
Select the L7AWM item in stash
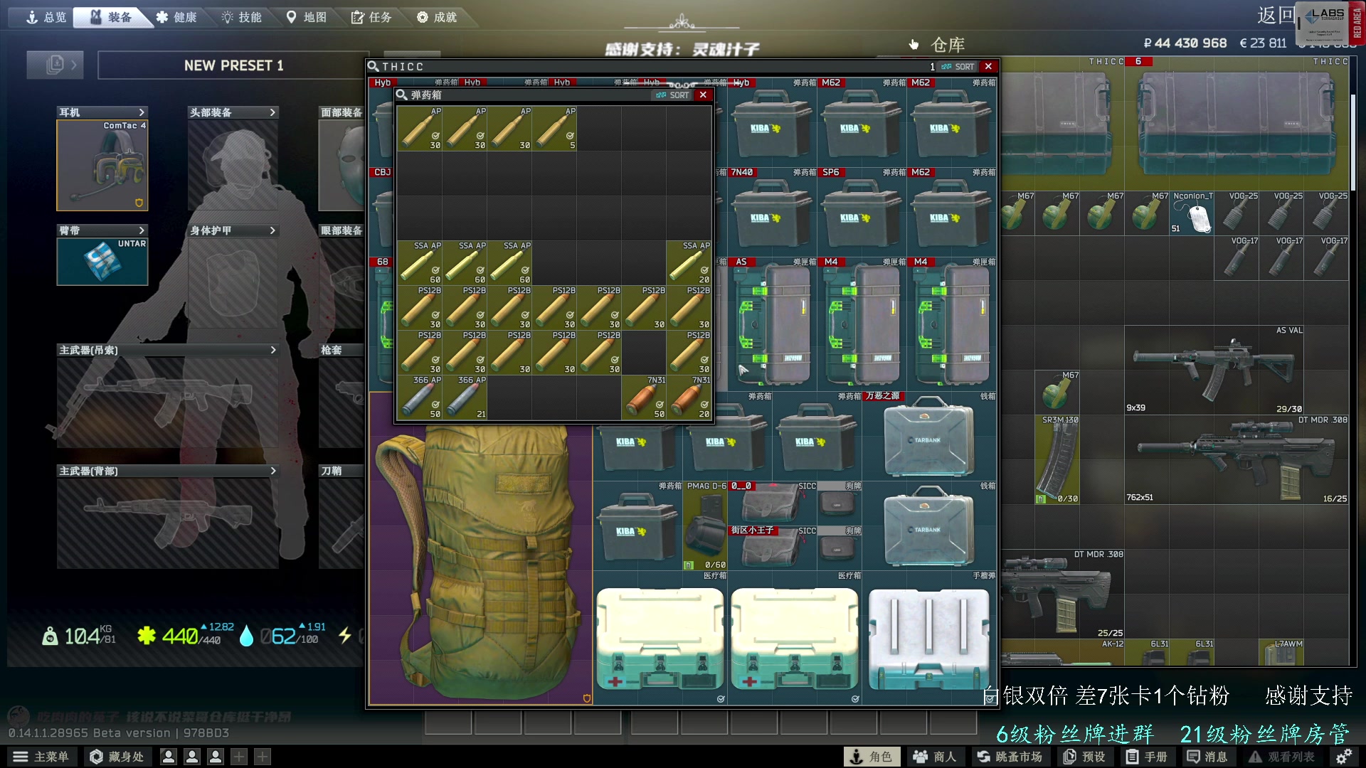click(x=1282, y=653)
